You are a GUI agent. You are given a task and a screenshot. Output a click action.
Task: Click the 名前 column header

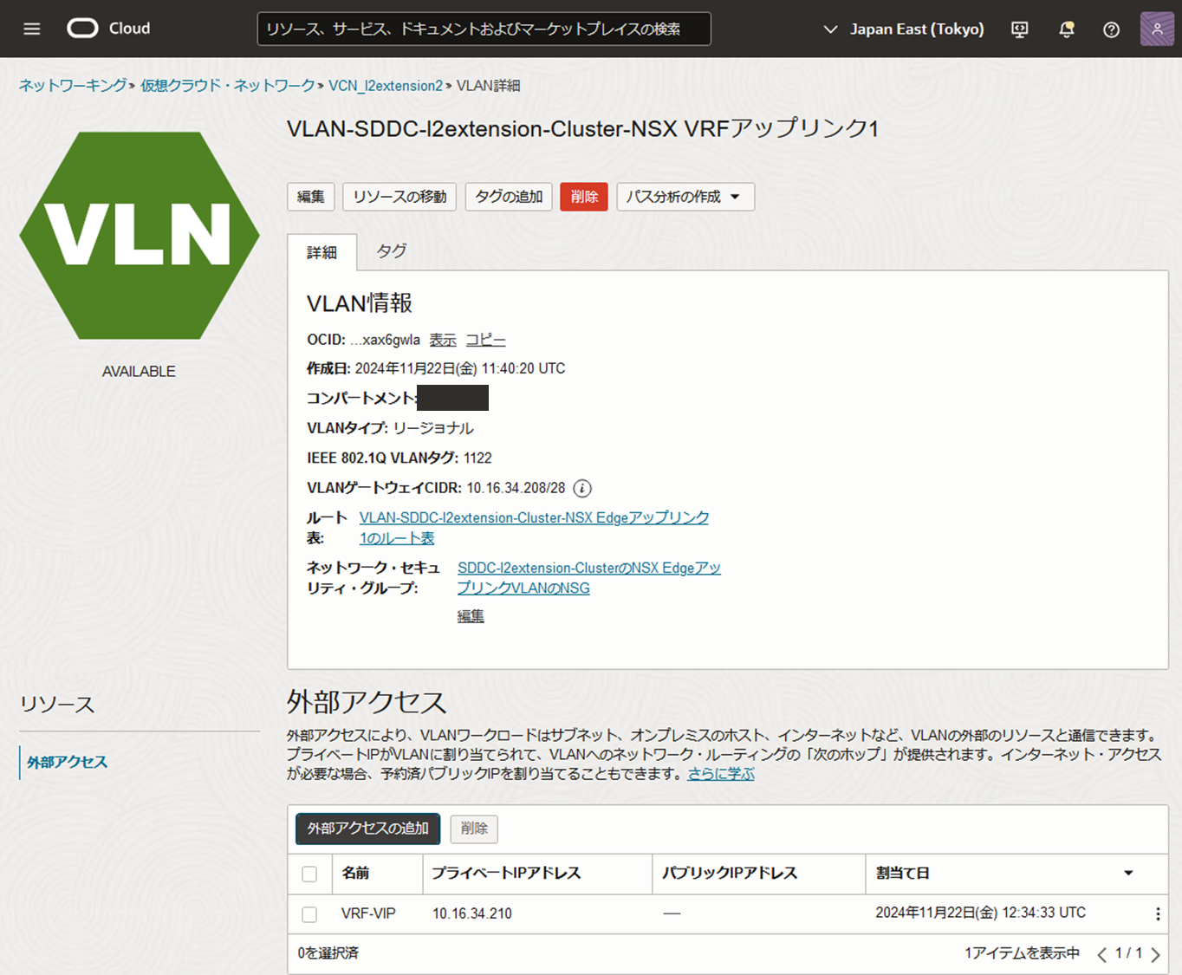click(x=355, y=873)
